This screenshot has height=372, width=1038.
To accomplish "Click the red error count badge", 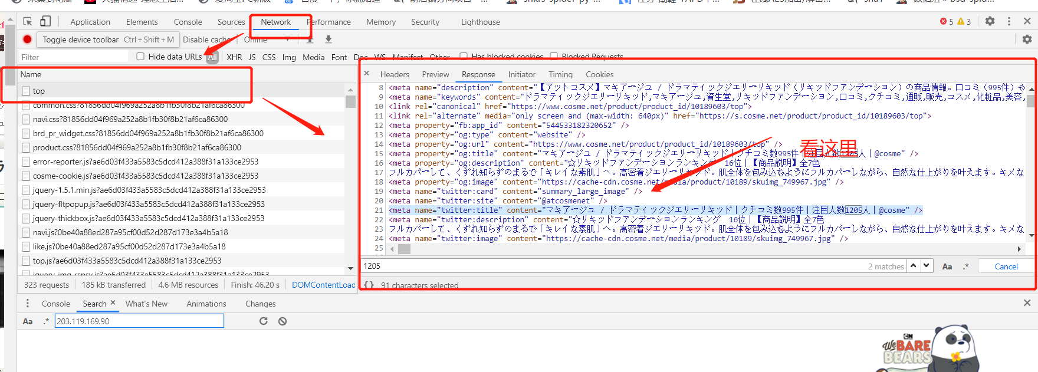I will click(x=947, y=21).
